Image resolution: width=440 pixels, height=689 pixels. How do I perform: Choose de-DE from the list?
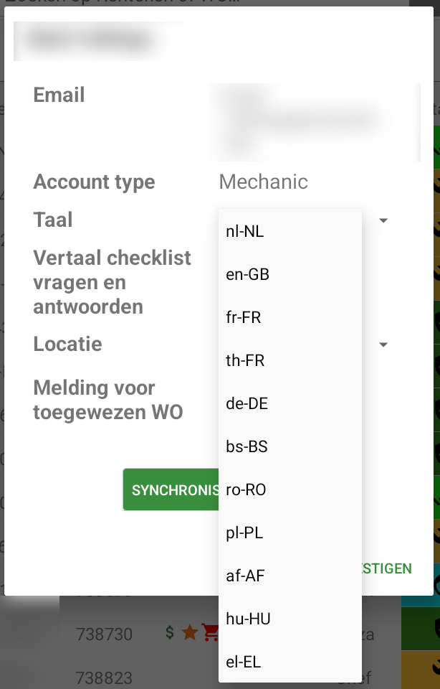pos(247,403)
